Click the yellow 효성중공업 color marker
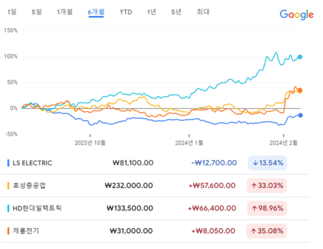323x249 pixels. [8, 186]
